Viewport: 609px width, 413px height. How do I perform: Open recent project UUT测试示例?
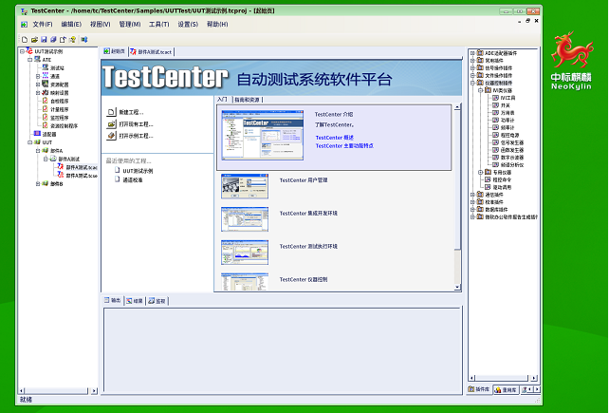(138, 171)
